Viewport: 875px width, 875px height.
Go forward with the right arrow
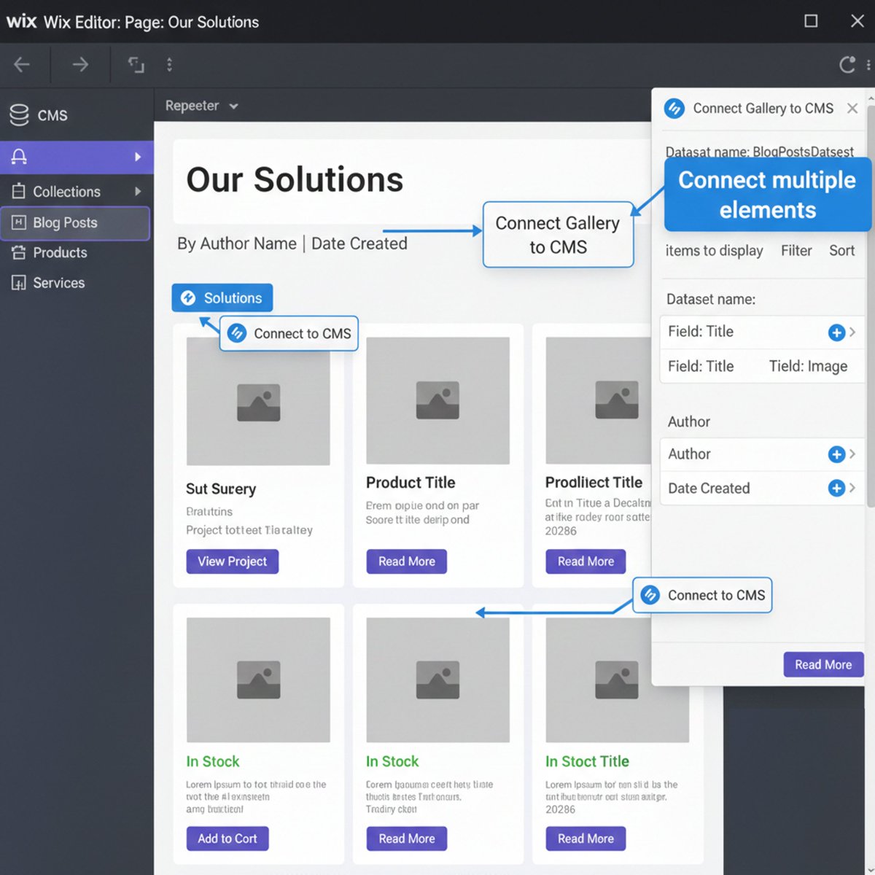80,65
